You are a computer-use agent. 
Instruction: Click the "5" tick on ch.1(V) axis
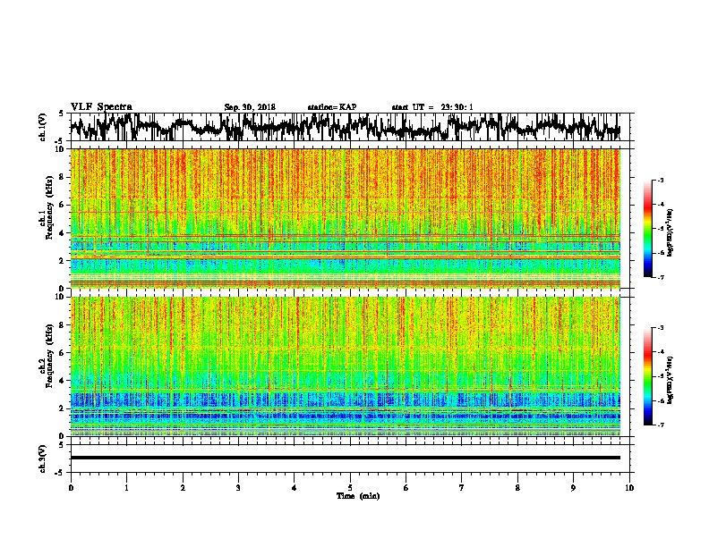pos(62,114)
